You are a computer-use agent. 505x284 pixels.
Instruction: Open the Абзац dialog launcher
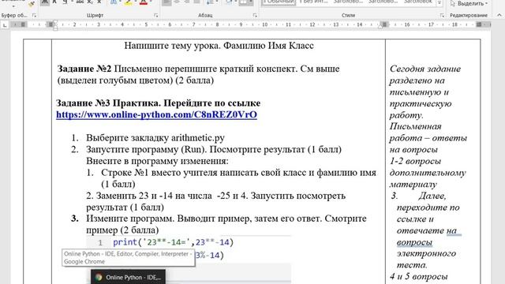click(255, 15)
